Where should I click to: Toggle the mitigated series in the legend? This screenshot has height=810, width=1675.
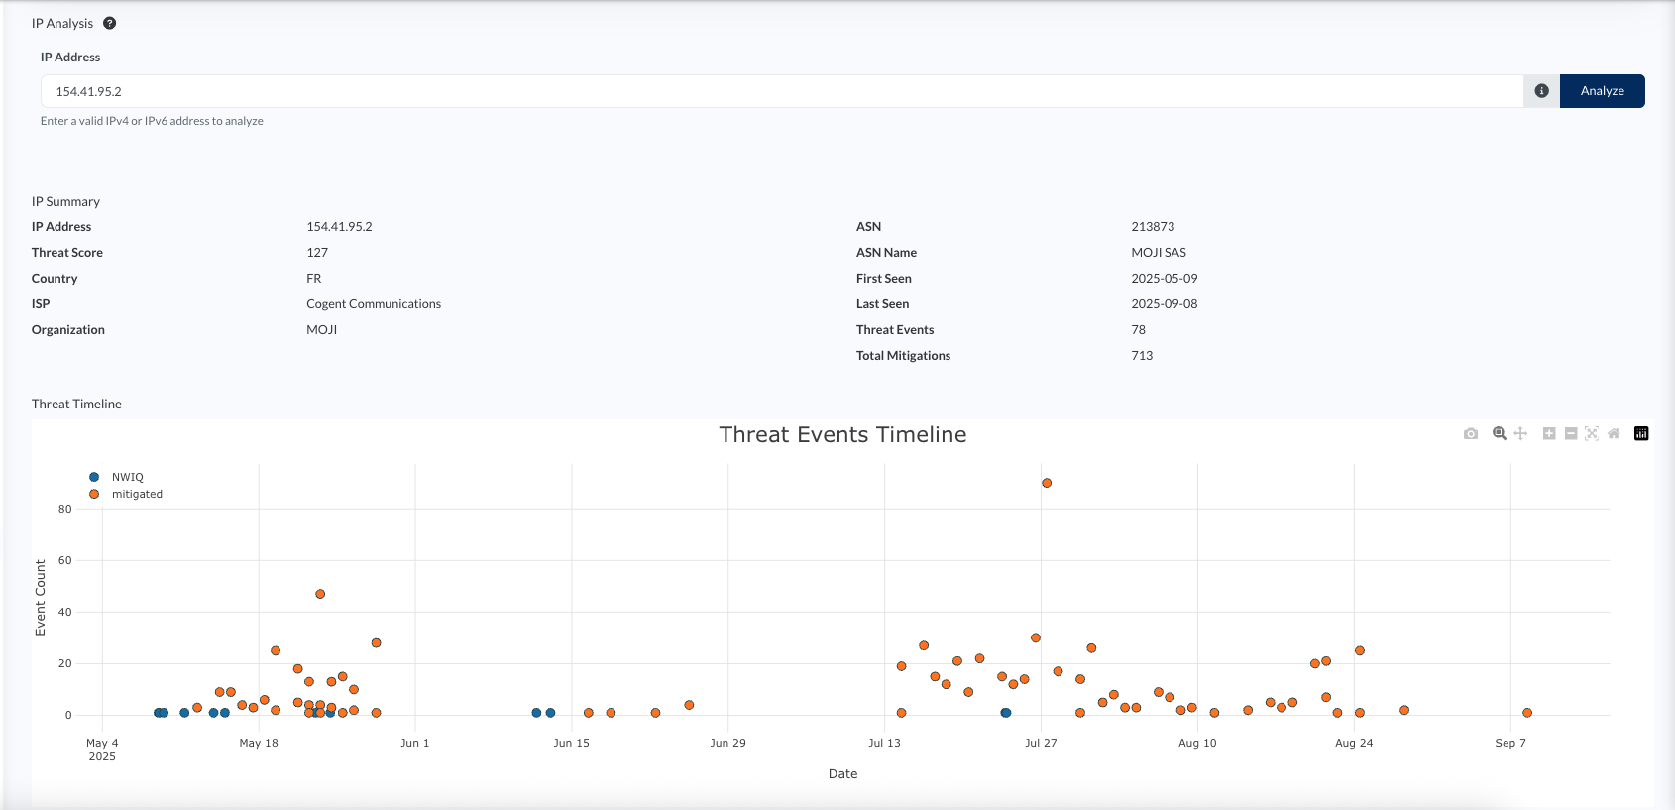tap(126, 494)
